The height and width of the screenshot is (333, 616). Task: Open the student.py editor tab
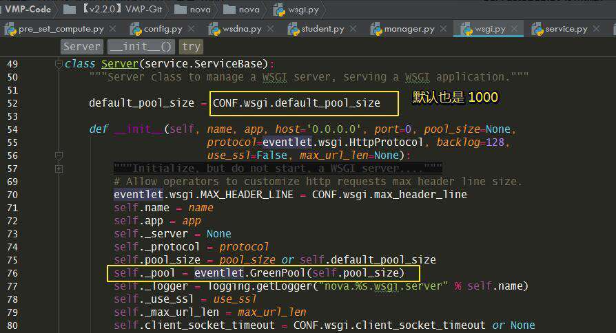(x=322, y=29)
